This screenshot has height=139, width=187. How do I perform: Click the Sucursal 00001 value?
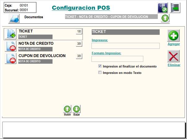tap(24, 10)
